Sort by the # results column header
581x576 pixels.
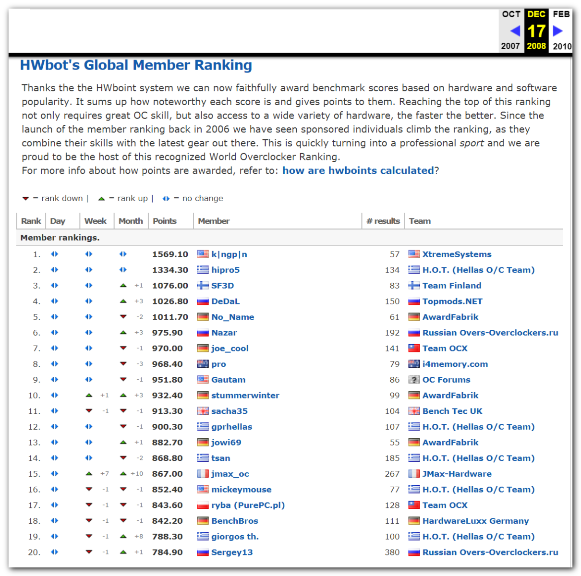point(383,221)
